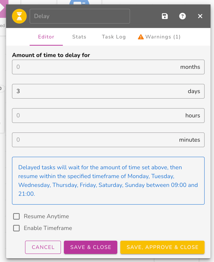
Task: Click the Save & Close button
Action: point(91,247)
